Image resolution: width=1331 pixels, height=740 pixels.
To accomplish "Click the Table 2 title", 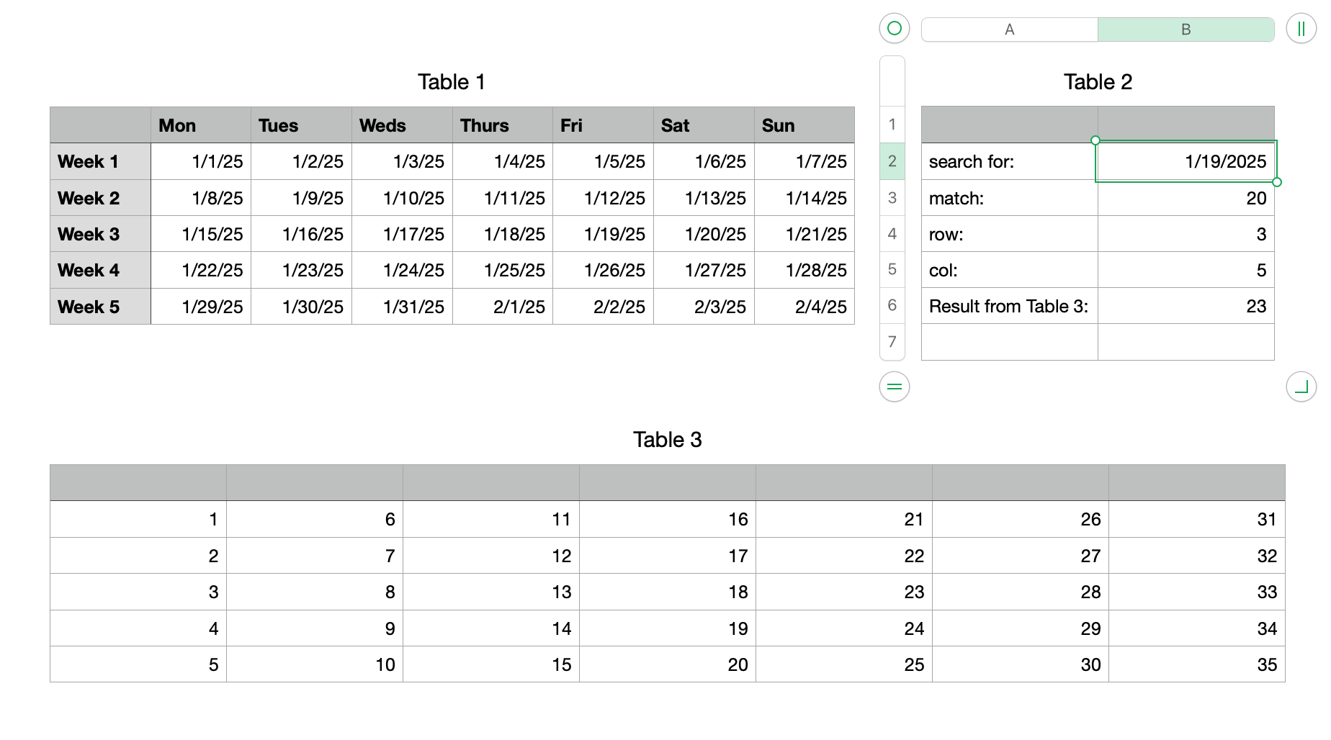I will coord(1098,82).
